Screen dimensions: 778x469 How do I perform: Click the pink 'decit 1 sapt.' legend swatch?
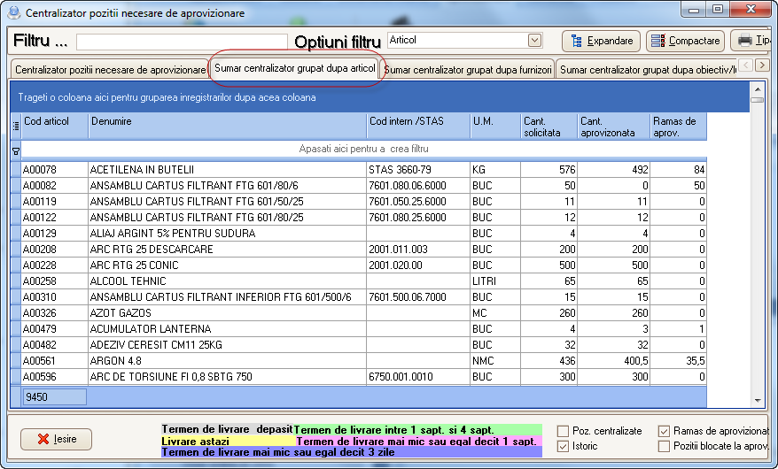(419, 442)
